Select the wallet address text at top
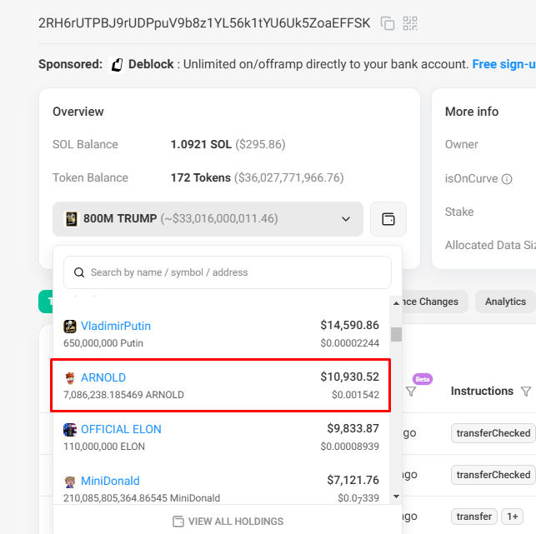Viewport: 536px width, 534px height. click(204, 23)
